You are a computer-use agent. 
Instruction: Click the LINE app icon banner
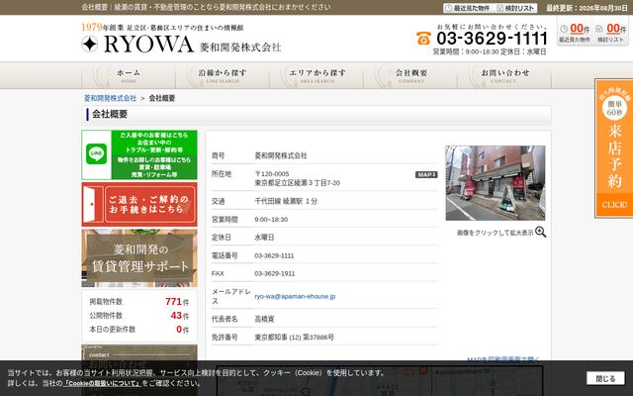pyautogui.click(x=139, y=154)
